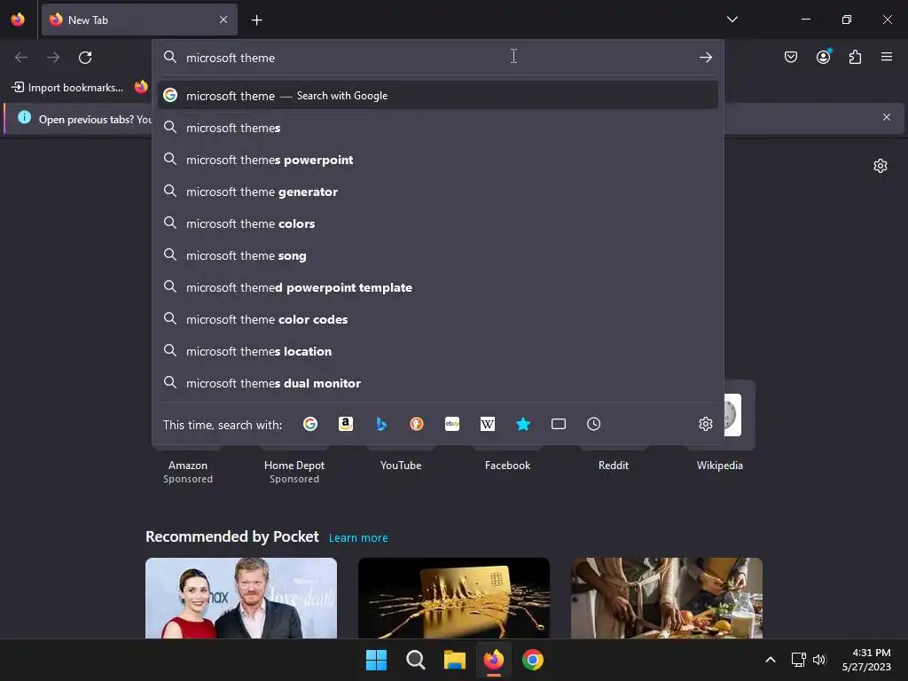
Task: Open volume control in system tray
Action: 818,660
